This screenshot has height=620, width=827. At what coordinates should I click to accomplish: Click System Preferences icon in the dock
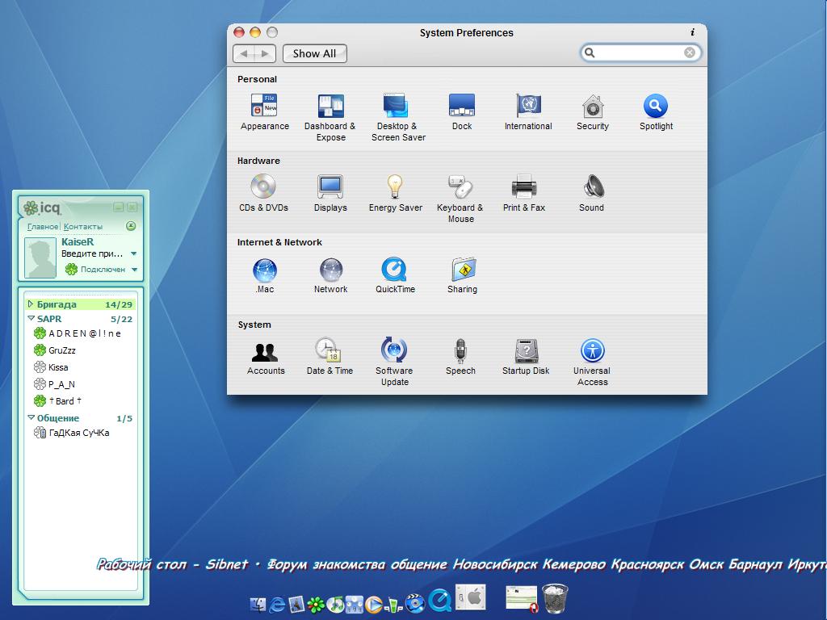(471, 597)
